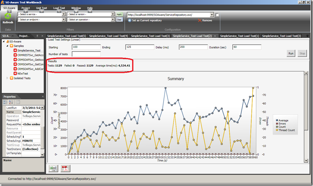
Task: Open the Load Test ribbon tab
Action: (59, 8)
